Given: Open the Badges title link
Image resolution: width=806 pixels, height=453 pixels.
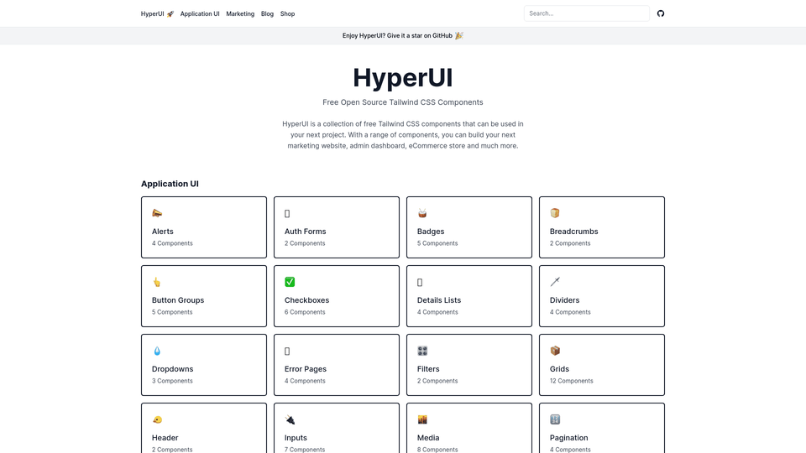Looking at the screenshot, I should [431, 232].
